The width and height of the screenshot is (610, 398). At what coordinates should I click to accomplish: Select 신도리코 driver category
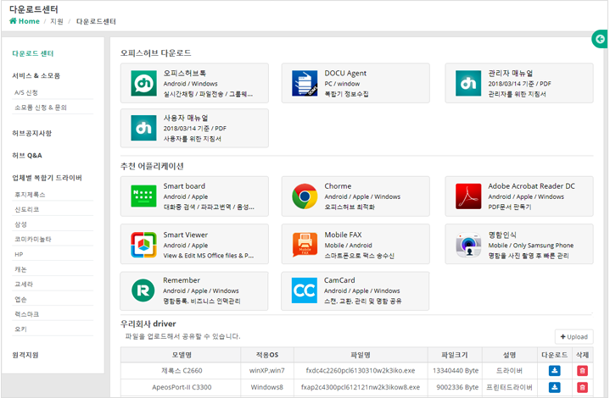27,209
